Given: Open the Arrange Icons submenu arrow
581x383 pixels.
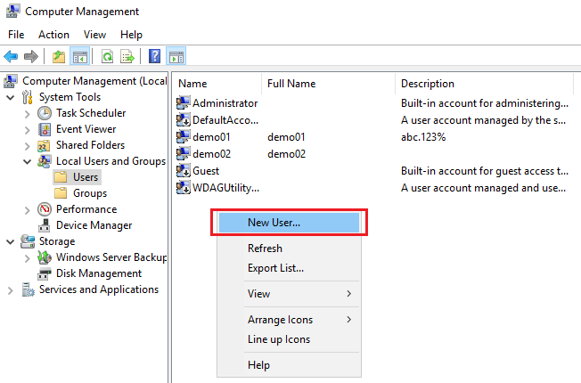Looking at the screenshot, I should (x=348, y=320).
